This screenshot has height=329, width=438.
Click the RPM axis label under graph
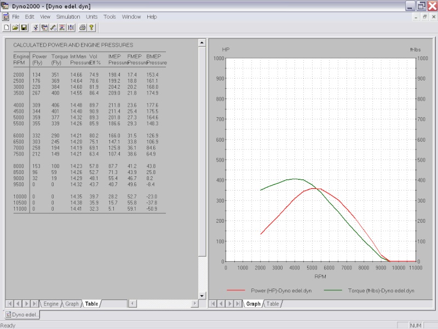320,276
